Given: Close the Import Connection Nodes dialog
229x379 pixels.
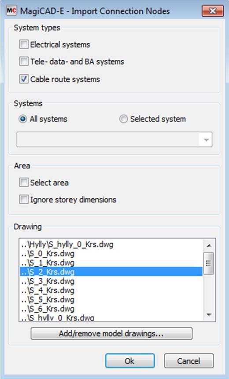Looking at the screenshot, I should [x=213, y=11].
